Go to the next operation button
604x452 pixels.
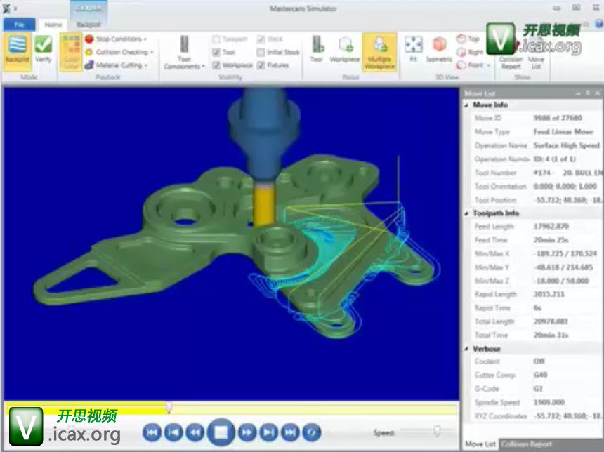268,432
